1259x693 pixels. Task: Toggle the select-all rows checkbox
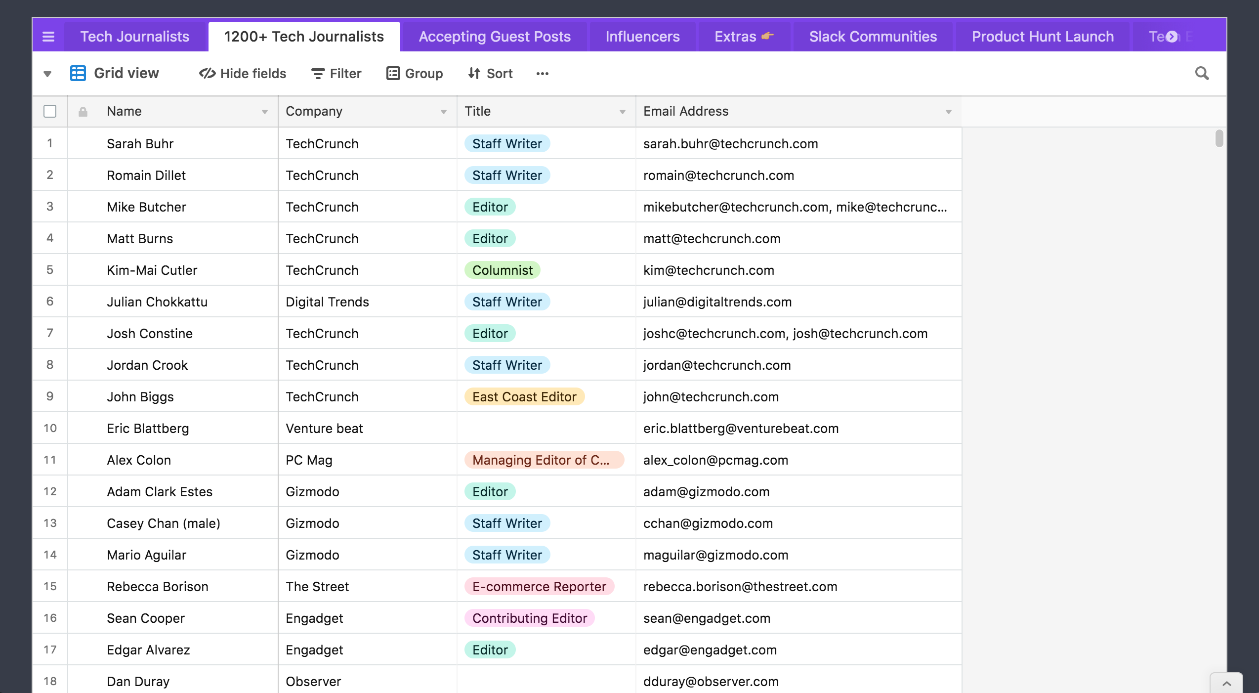point(50,111)
